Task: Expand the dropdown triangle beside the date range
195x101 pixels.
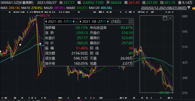Action: pyautogui.click(x=189, y=8)
